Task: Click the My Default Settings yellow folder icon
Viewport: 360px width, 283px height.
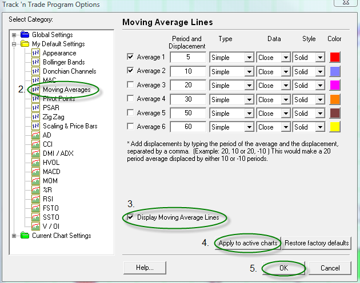Action: (25, 43)
